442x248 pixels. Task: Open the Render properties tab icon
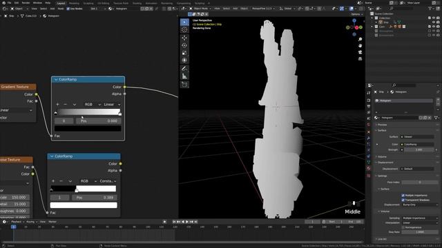(369, 101)
